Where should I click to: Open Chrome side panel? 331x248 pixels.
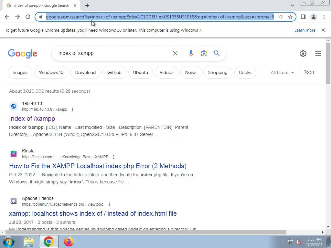tap(303, 17)
